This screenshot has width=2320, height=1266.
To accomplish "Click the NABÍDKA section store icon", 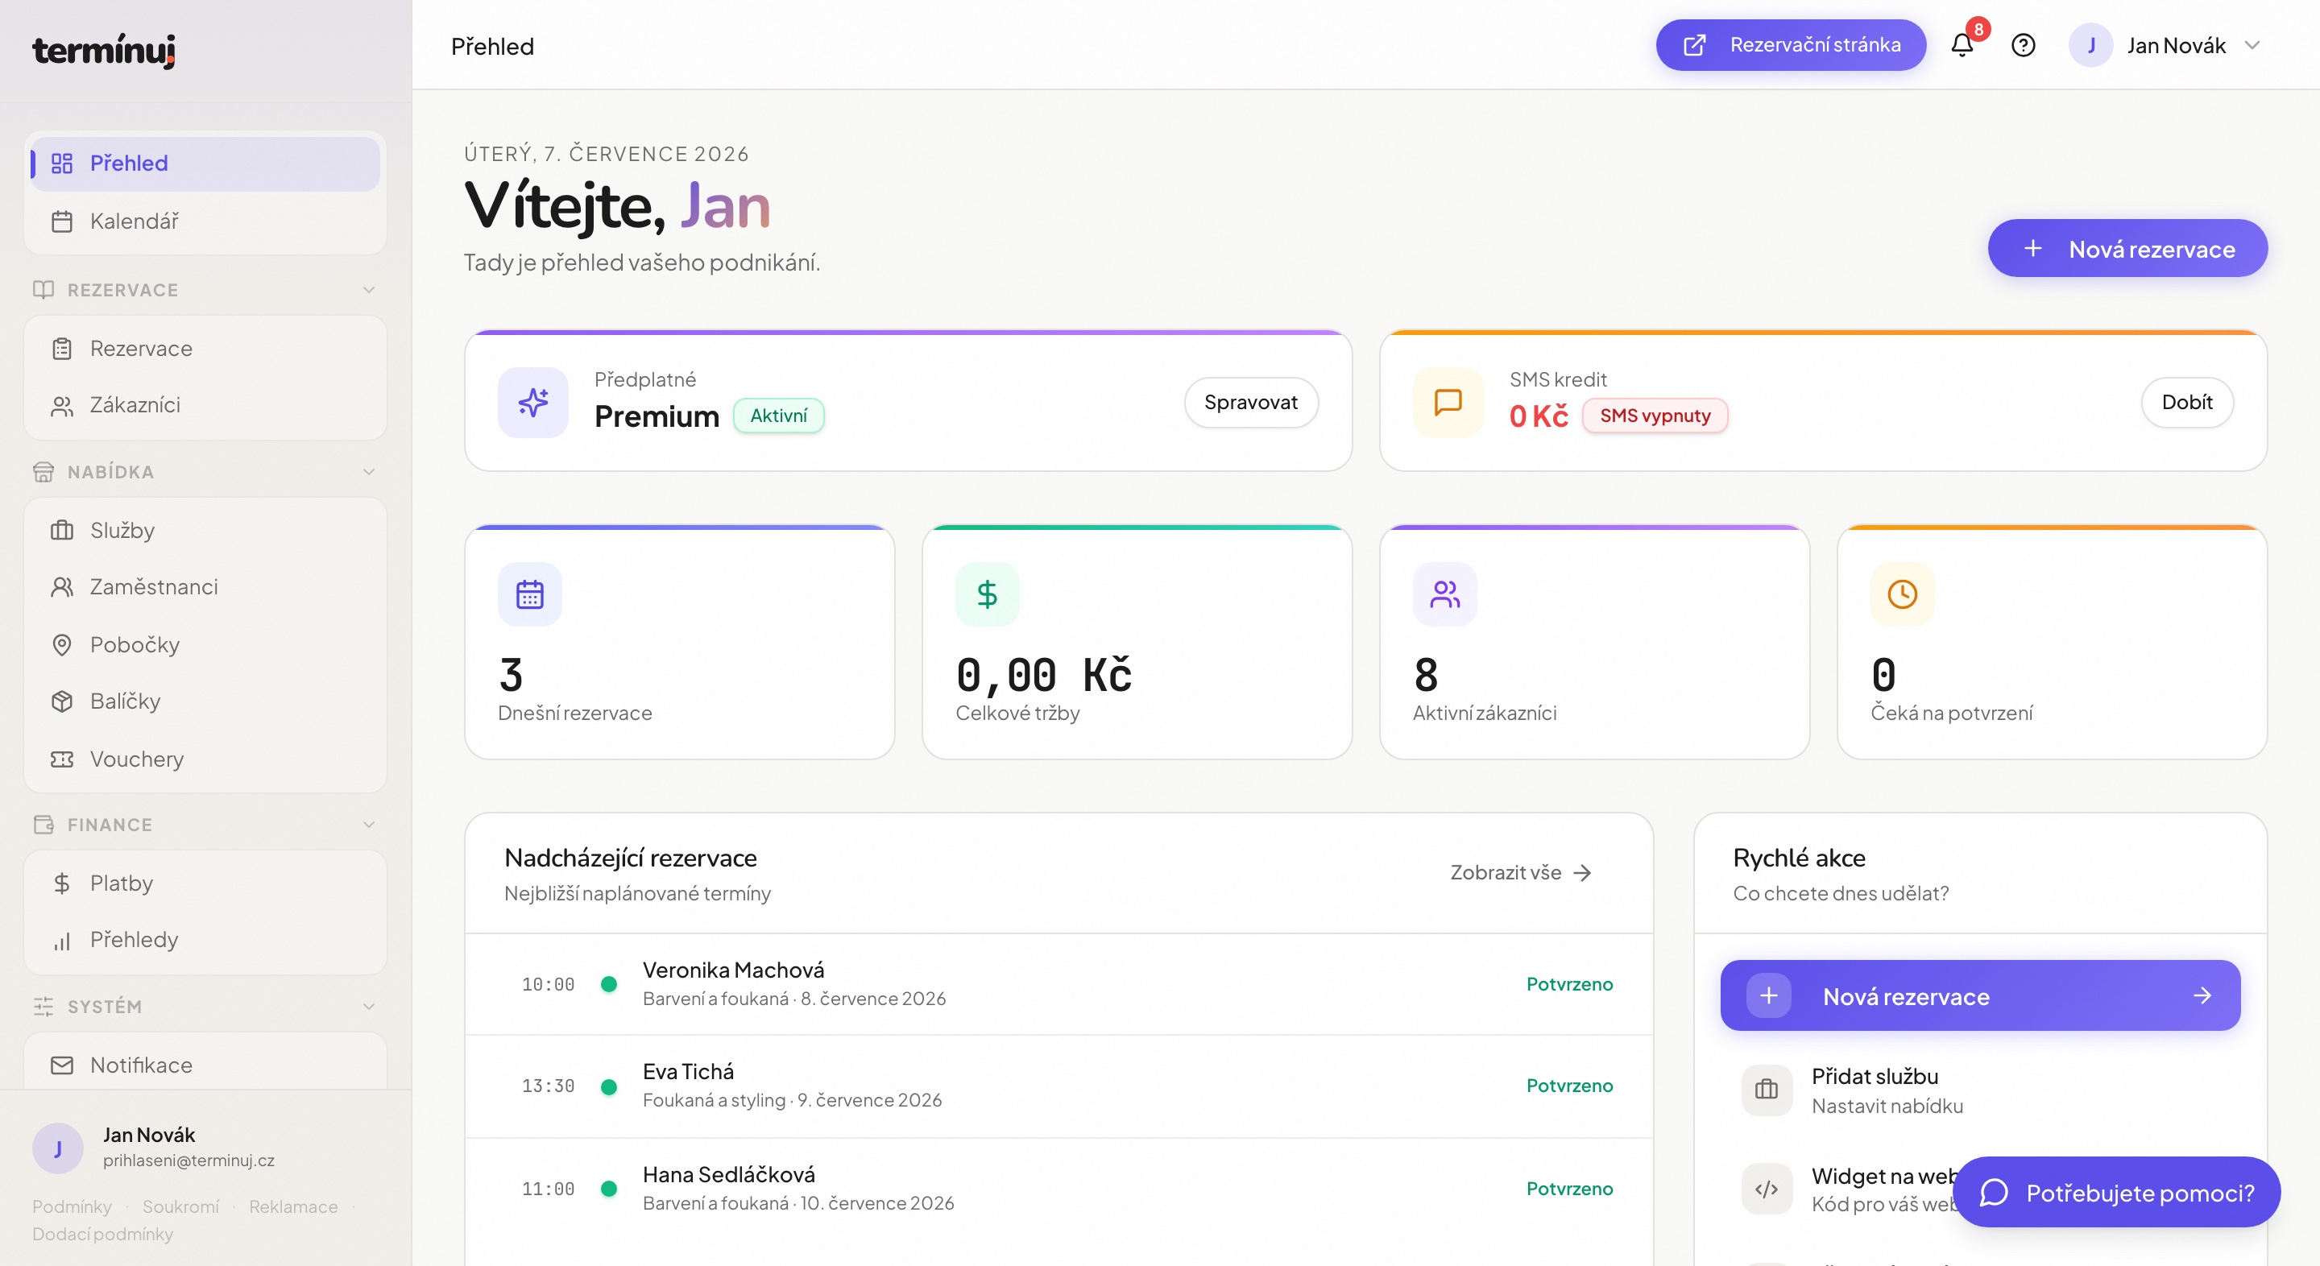I will point(43,472).
